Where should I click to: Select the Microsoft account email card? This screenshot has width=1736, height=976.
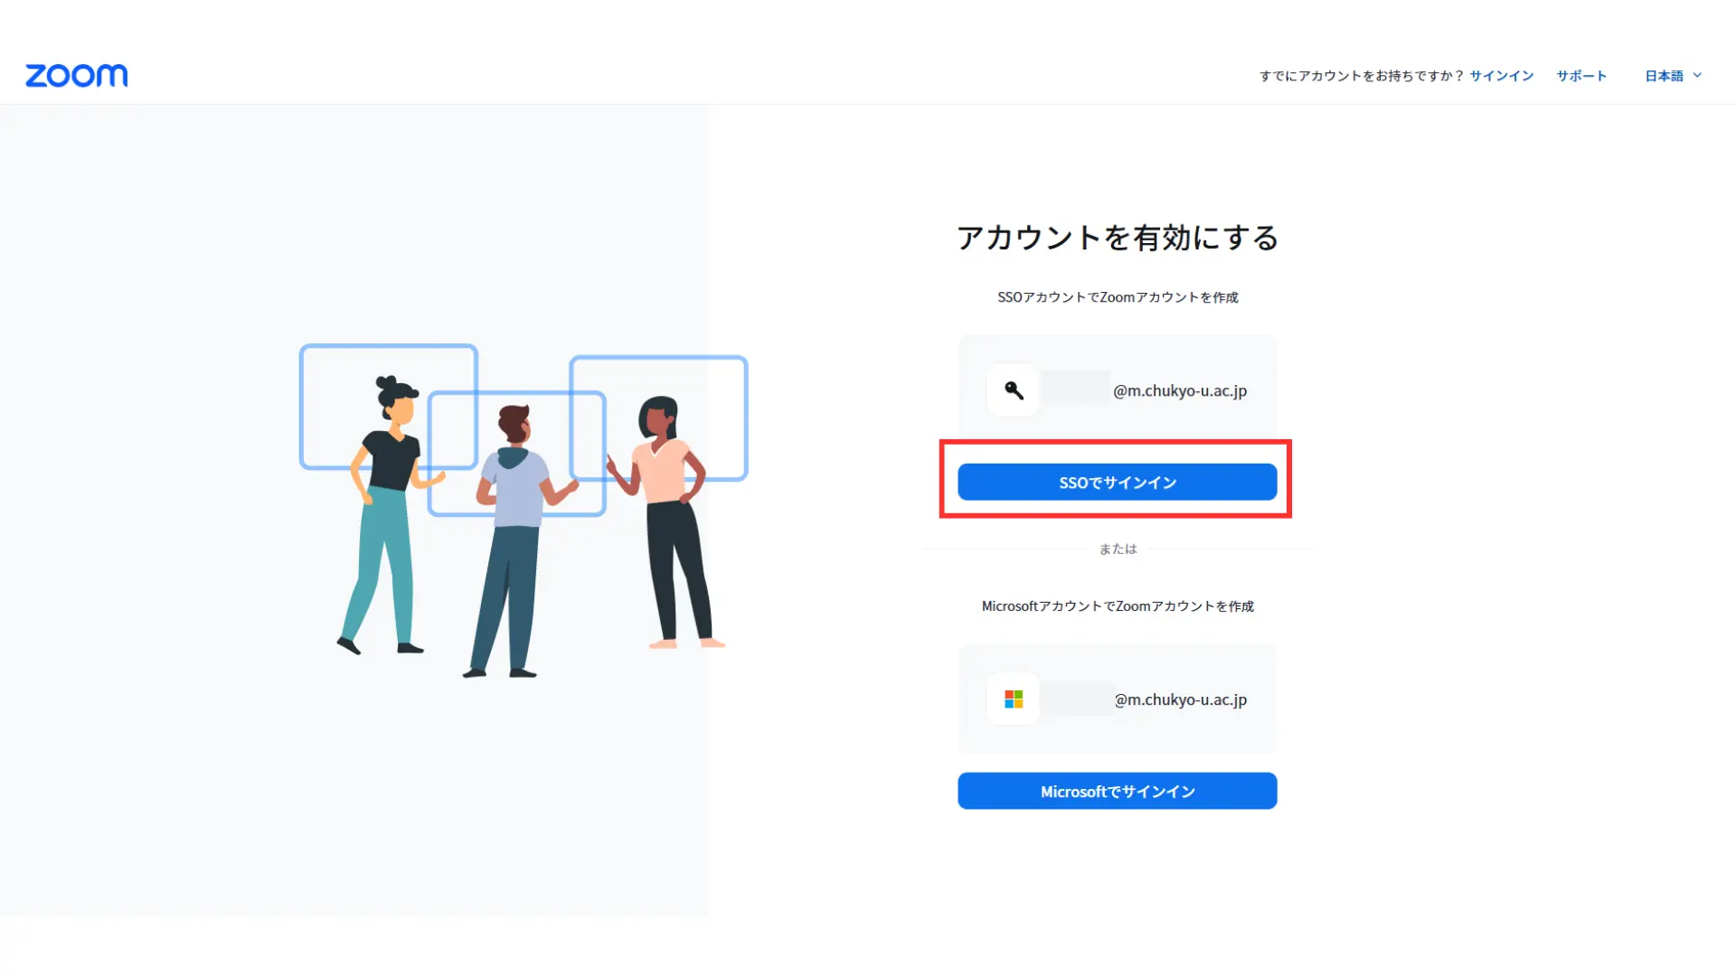click(x=1117, y=699)
